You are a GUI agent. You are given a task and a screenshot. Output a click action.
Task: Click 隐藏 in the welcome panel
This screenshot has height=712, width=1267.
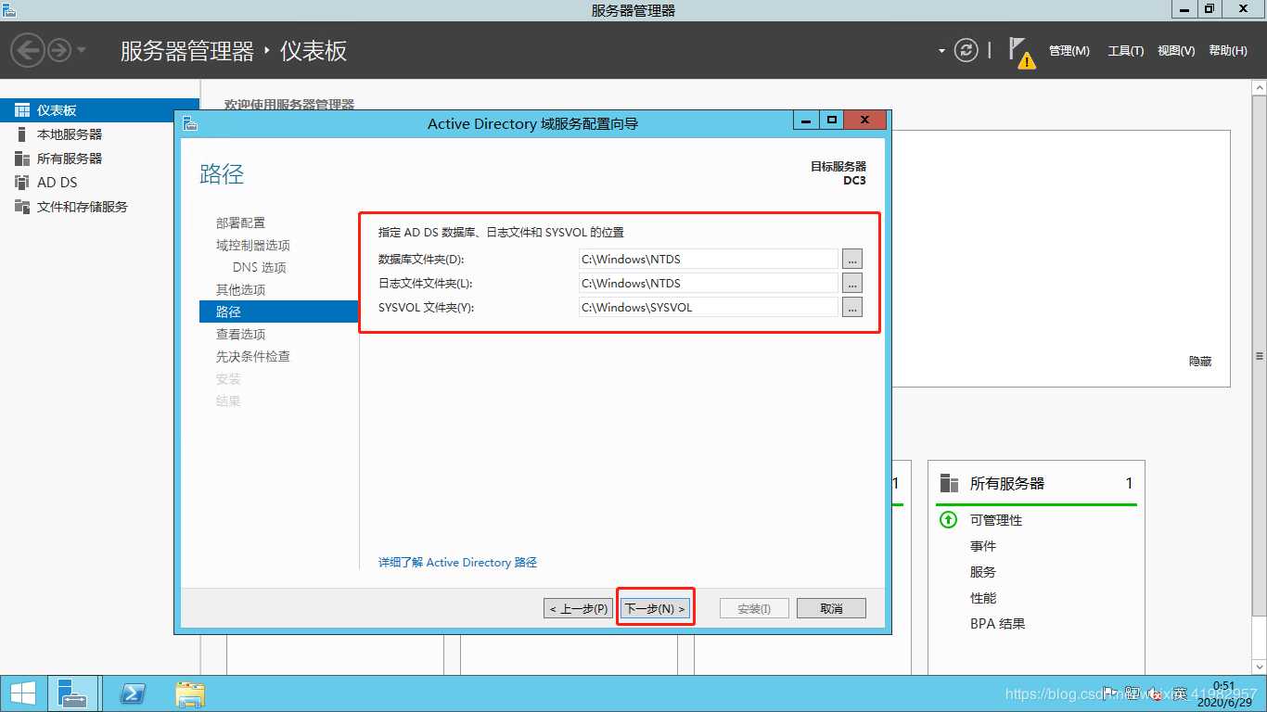click(x=1200, y=361)
